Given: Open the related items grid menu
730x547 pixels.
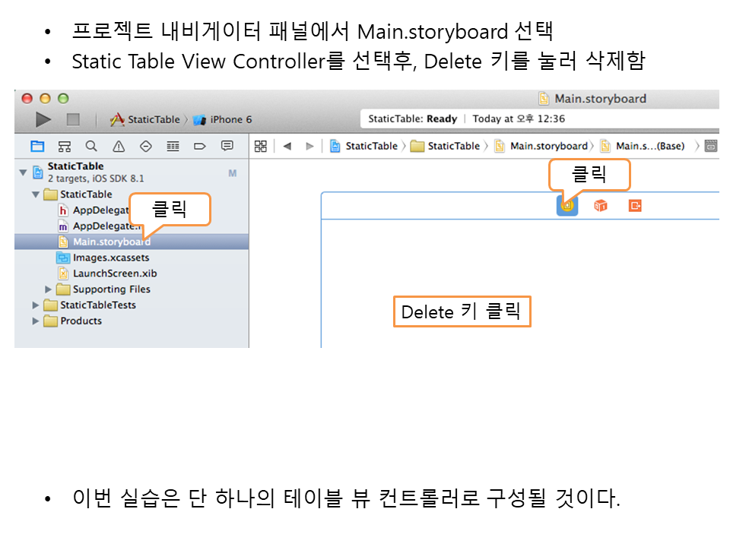Looking at the screenshot, I should point(260,146).
